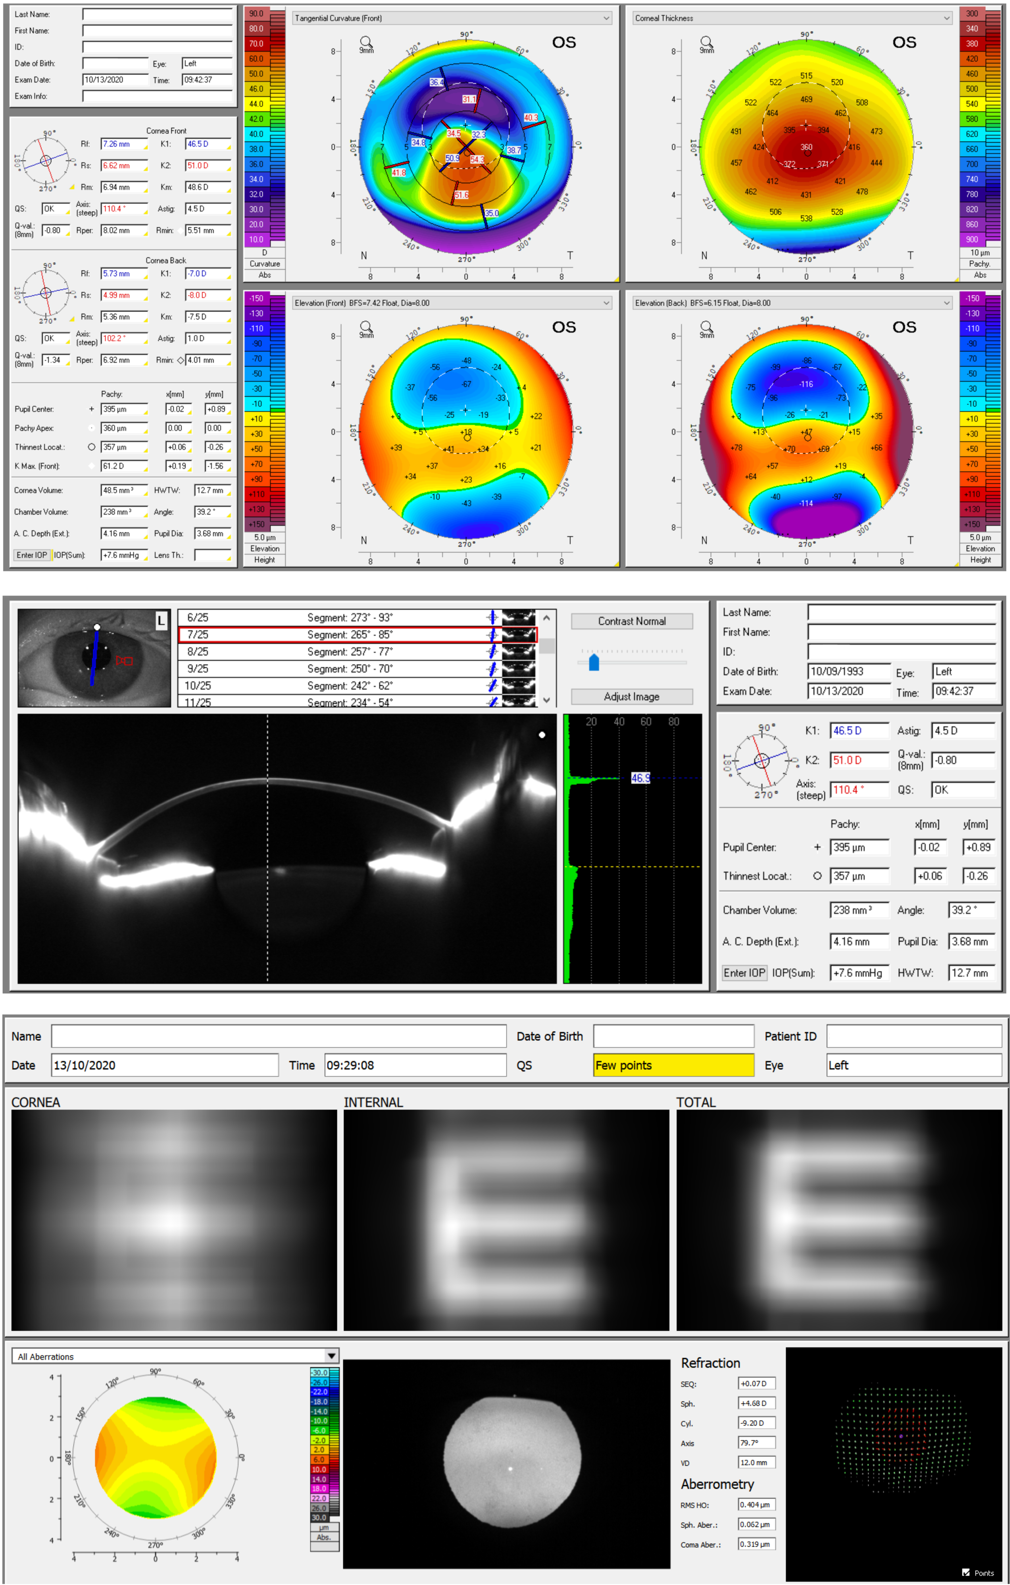Image resolution: width=1010 pixels, height=1585 pixels.
Task: Click zoom magnifier on Elevation (Front) map
Action: (365, 327)
